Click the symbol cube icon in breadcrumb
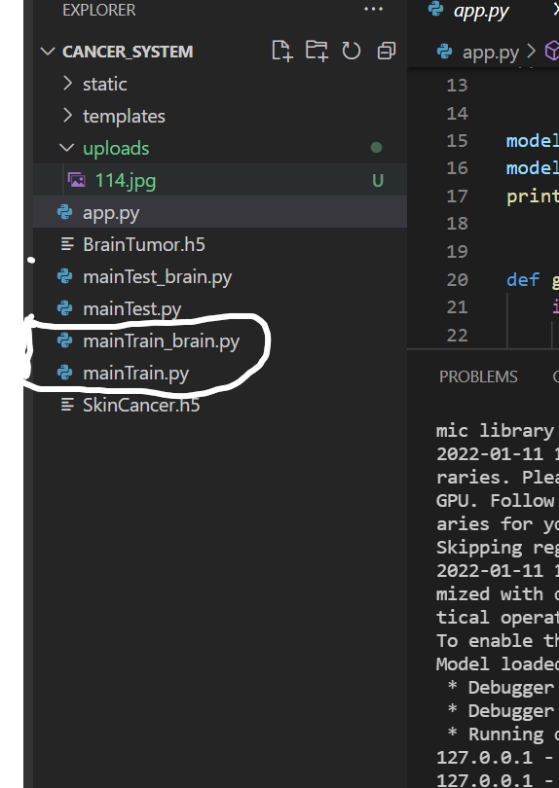This screenshot has width=559, height=788. point(552,52)
